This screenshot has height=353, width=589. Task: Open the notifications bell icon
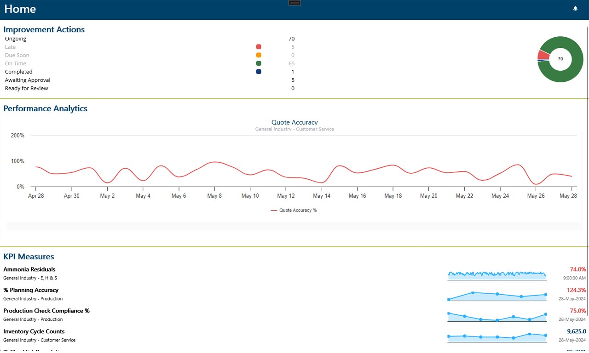[575, 8]
